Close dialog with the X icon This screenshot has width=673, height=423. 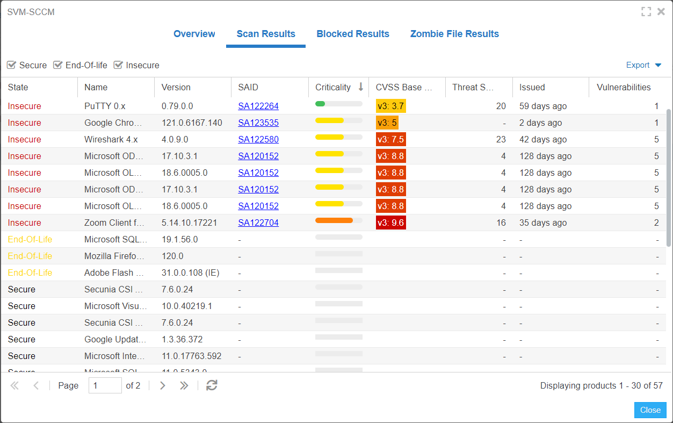[x=661, y=12]
